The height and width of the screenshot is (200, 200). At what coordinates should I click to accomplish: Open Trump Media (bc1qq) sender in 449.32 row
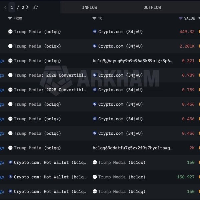pyautogui.click(x=37, y=32)
